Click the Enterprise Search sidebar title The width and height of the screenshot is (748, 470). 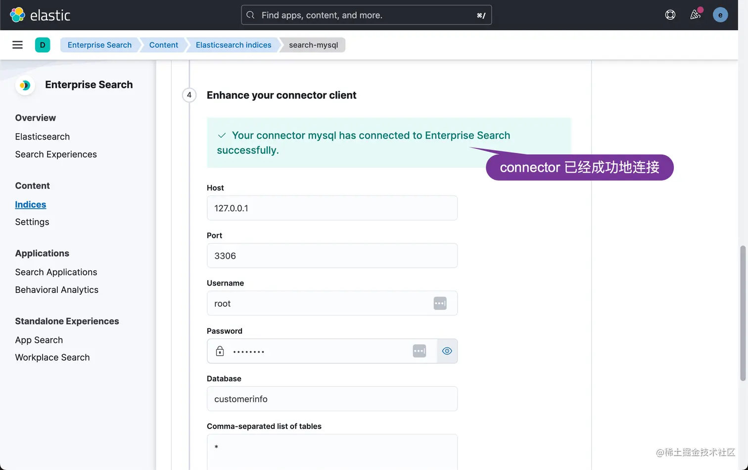pos(89,85)
